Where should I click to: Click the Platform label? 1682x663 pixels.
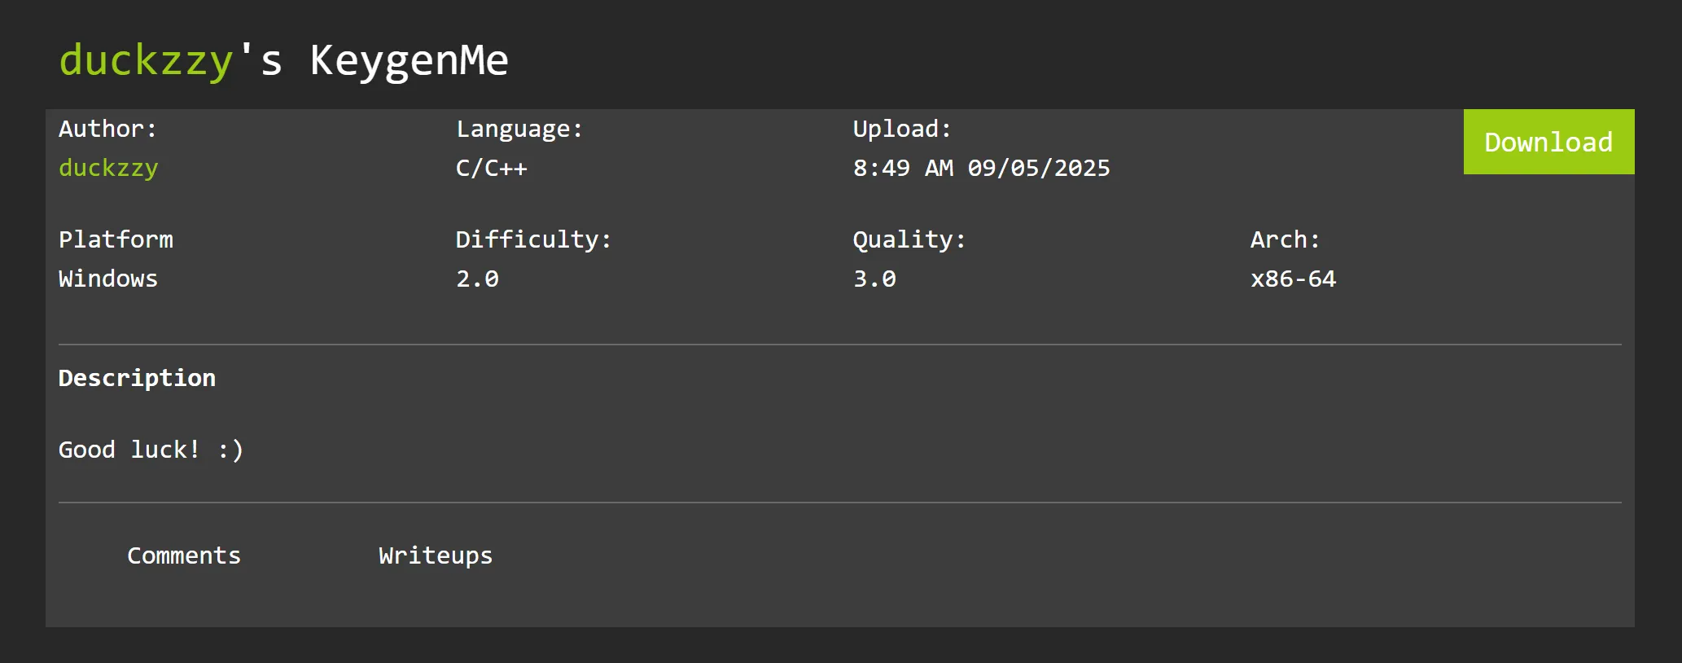point(116,239)
